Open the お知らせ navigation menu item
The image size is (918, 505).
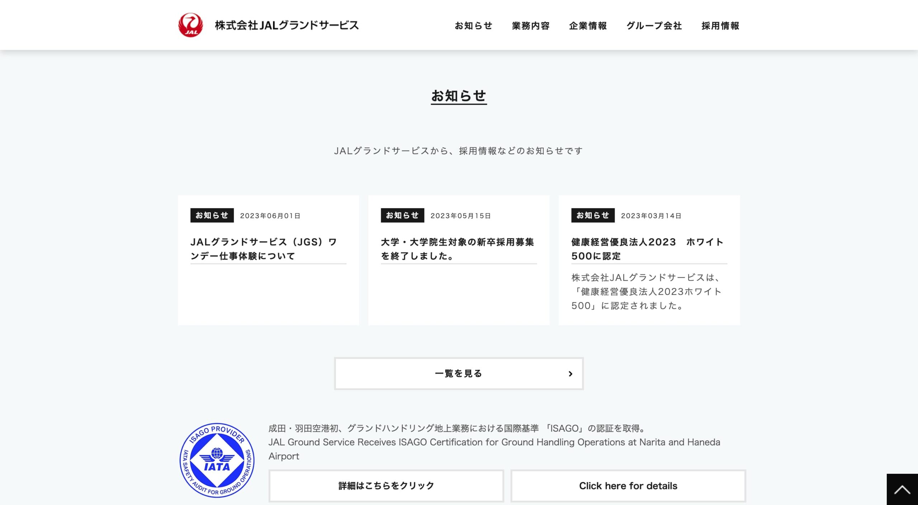473,26
